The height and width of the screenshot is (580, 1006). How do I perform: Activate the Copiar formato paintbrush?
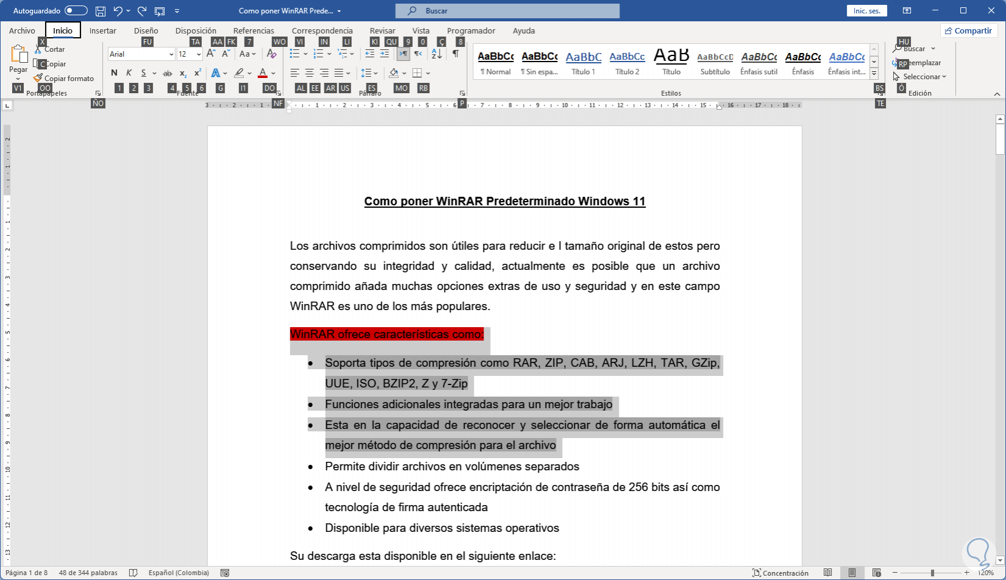[64, 78]
